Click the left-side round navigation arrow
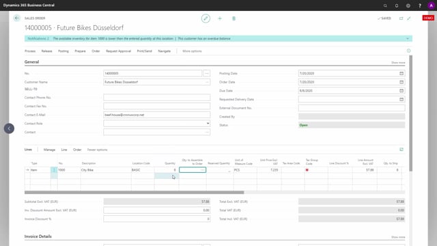Viewport: 437px width, 246px height. click(9, 128)
